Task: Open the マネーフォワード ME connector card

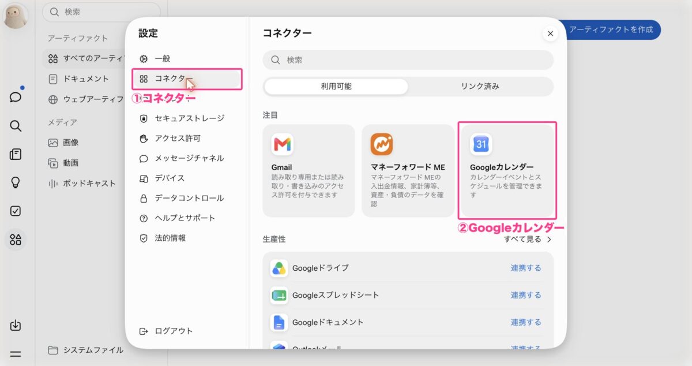Action: [x=408, y=171]
